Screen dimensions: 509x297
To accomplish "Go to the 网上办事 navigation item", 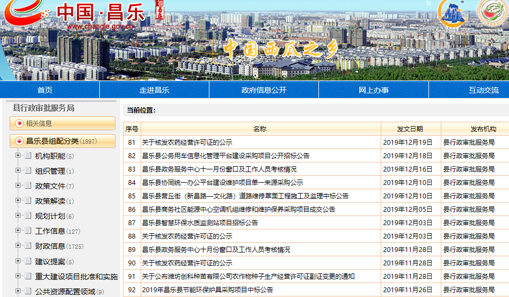I will 374,90.
